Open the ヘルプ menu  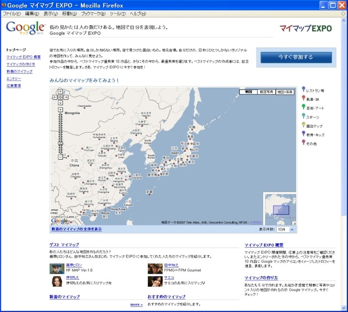[138, 14]
